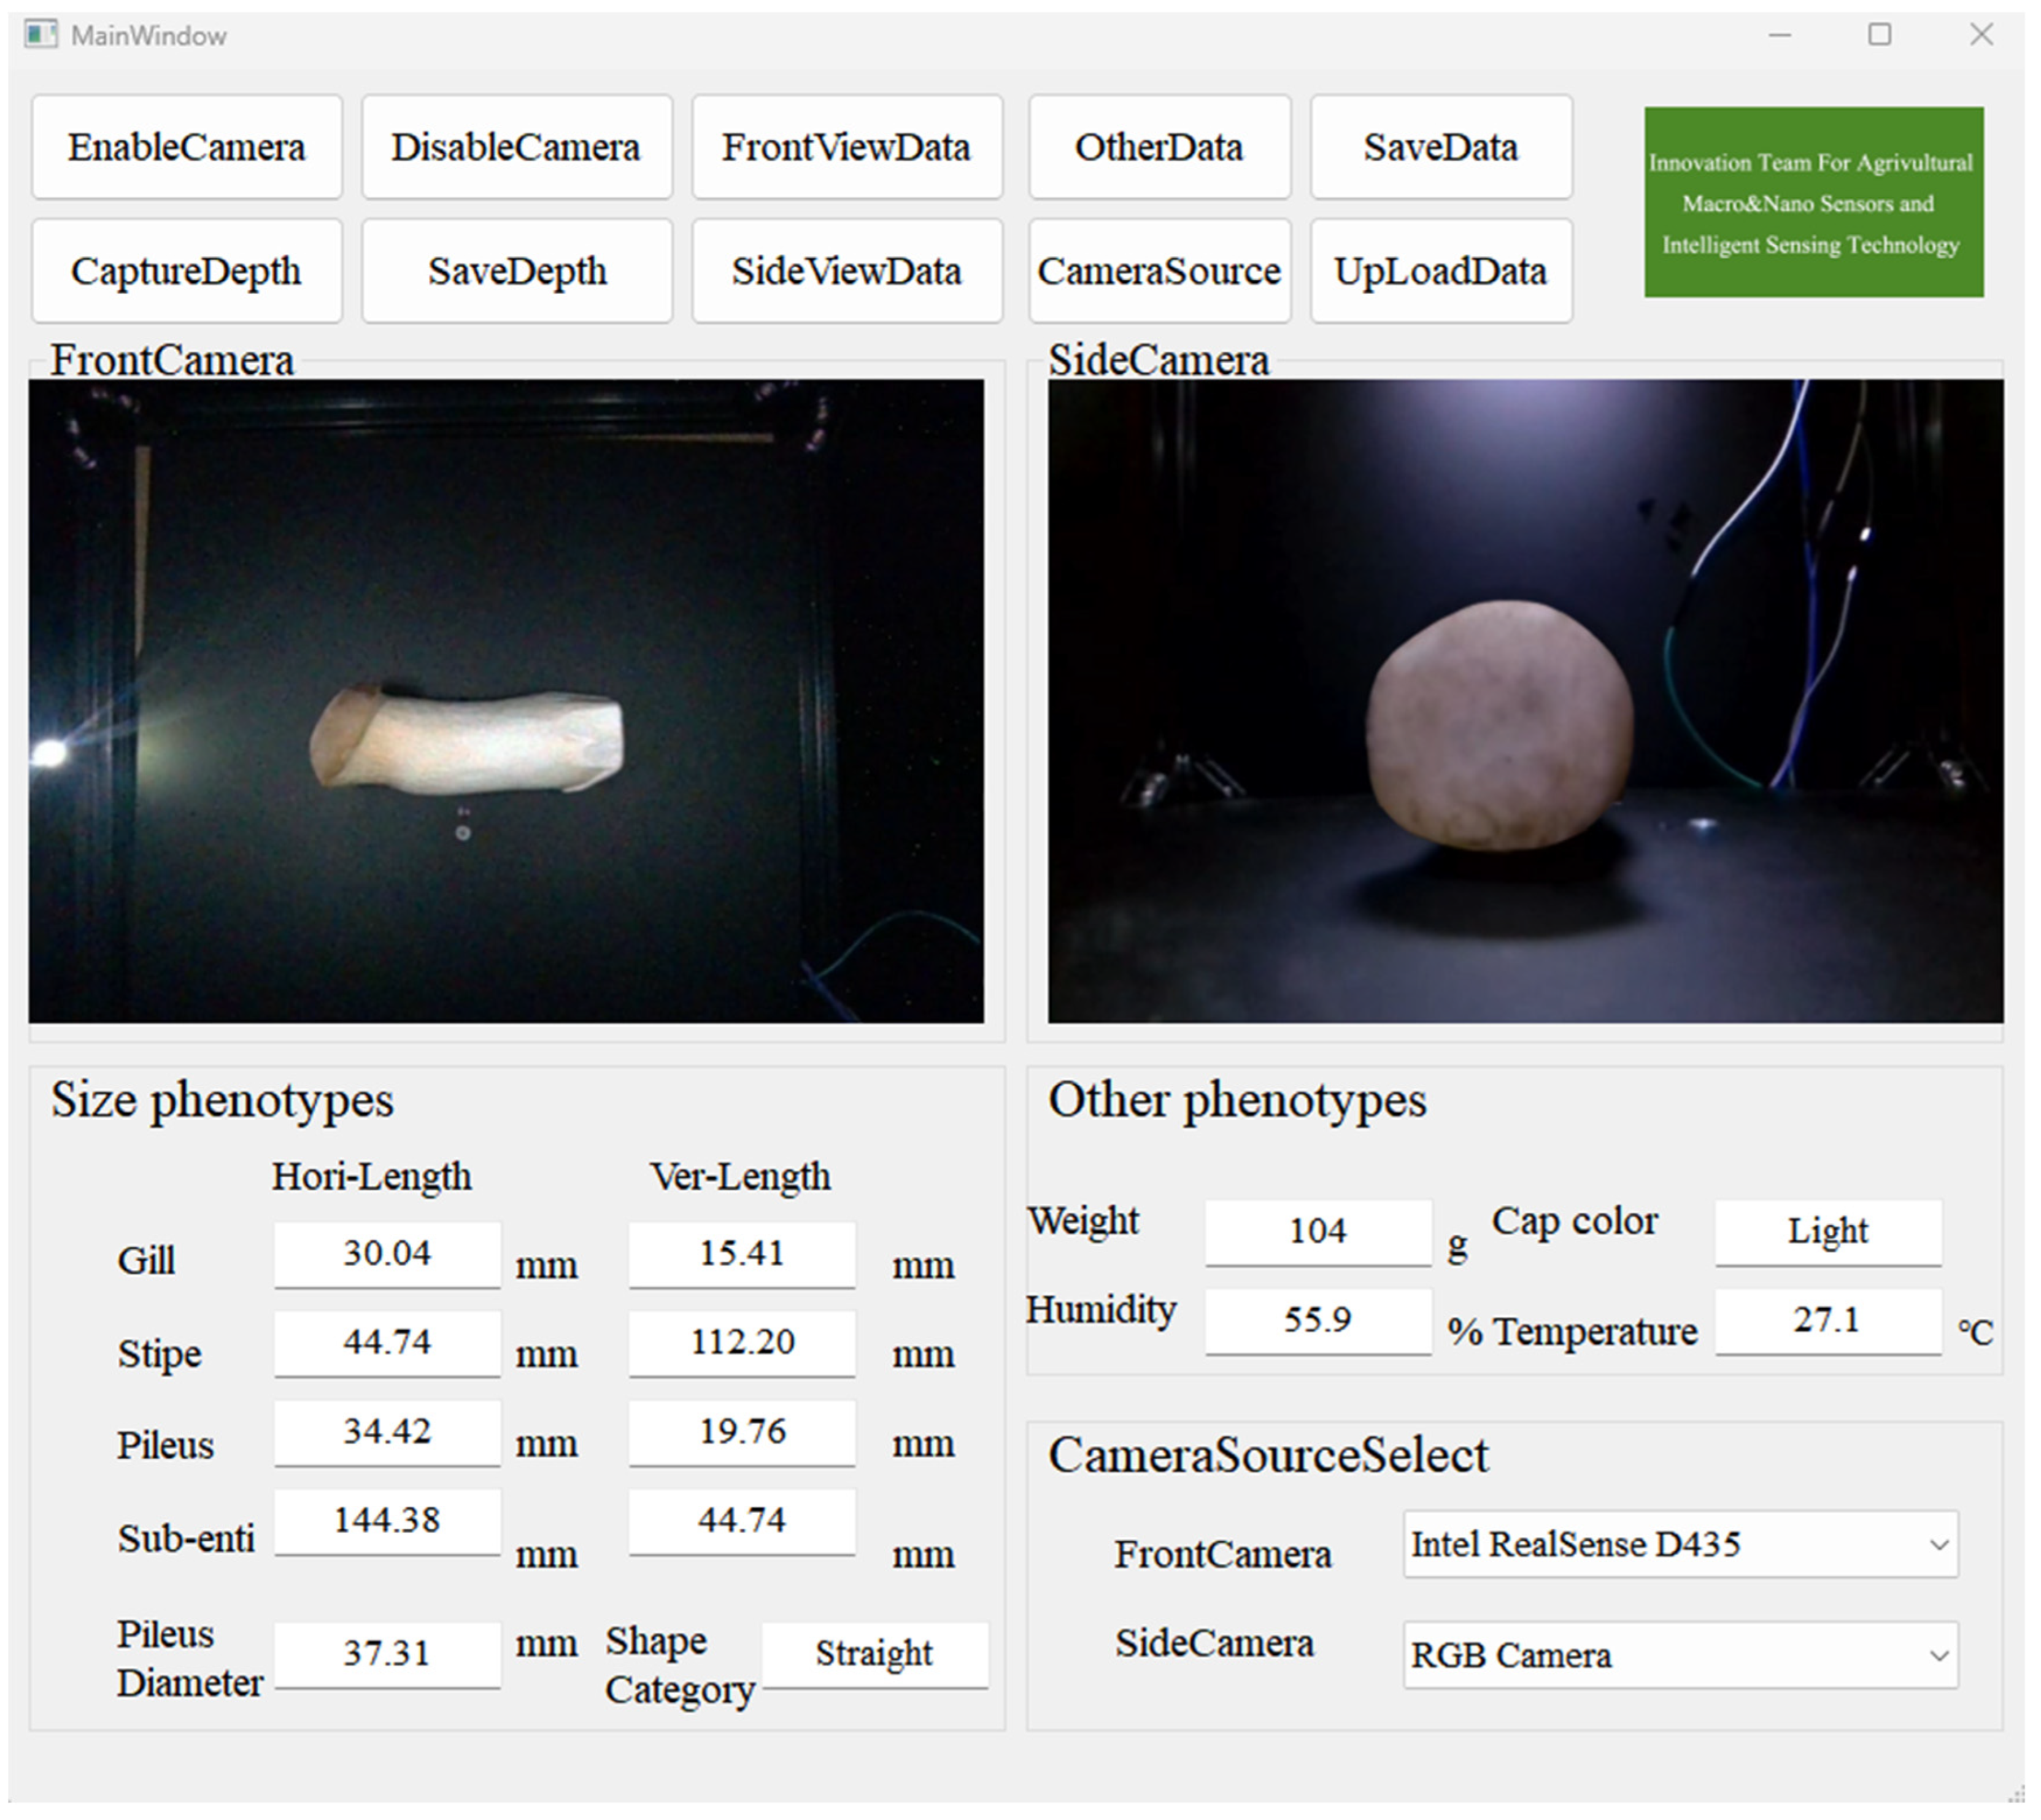Click the EnableCamera button
This screenshot has height=1820, width=2041.
[x=186, y=147]
